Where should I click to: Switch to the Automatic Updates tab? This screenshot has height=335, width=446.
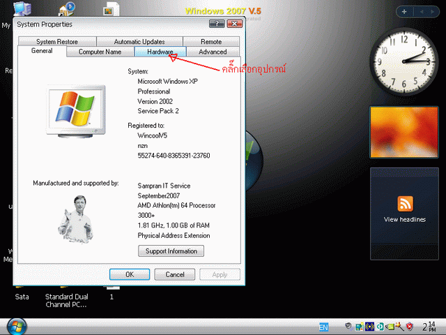coord(139,42)
